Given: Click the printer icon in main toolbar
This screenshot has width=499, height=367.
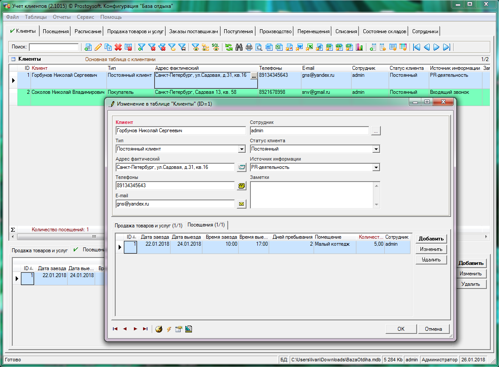Looking at the screenshot, I should coord(249,47).
